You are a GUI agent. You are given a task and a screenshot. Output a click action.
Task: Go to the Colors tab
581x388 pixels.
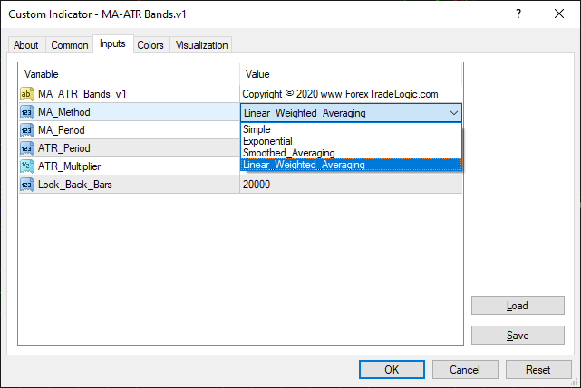pyautogui.click(x=150, y=45)
